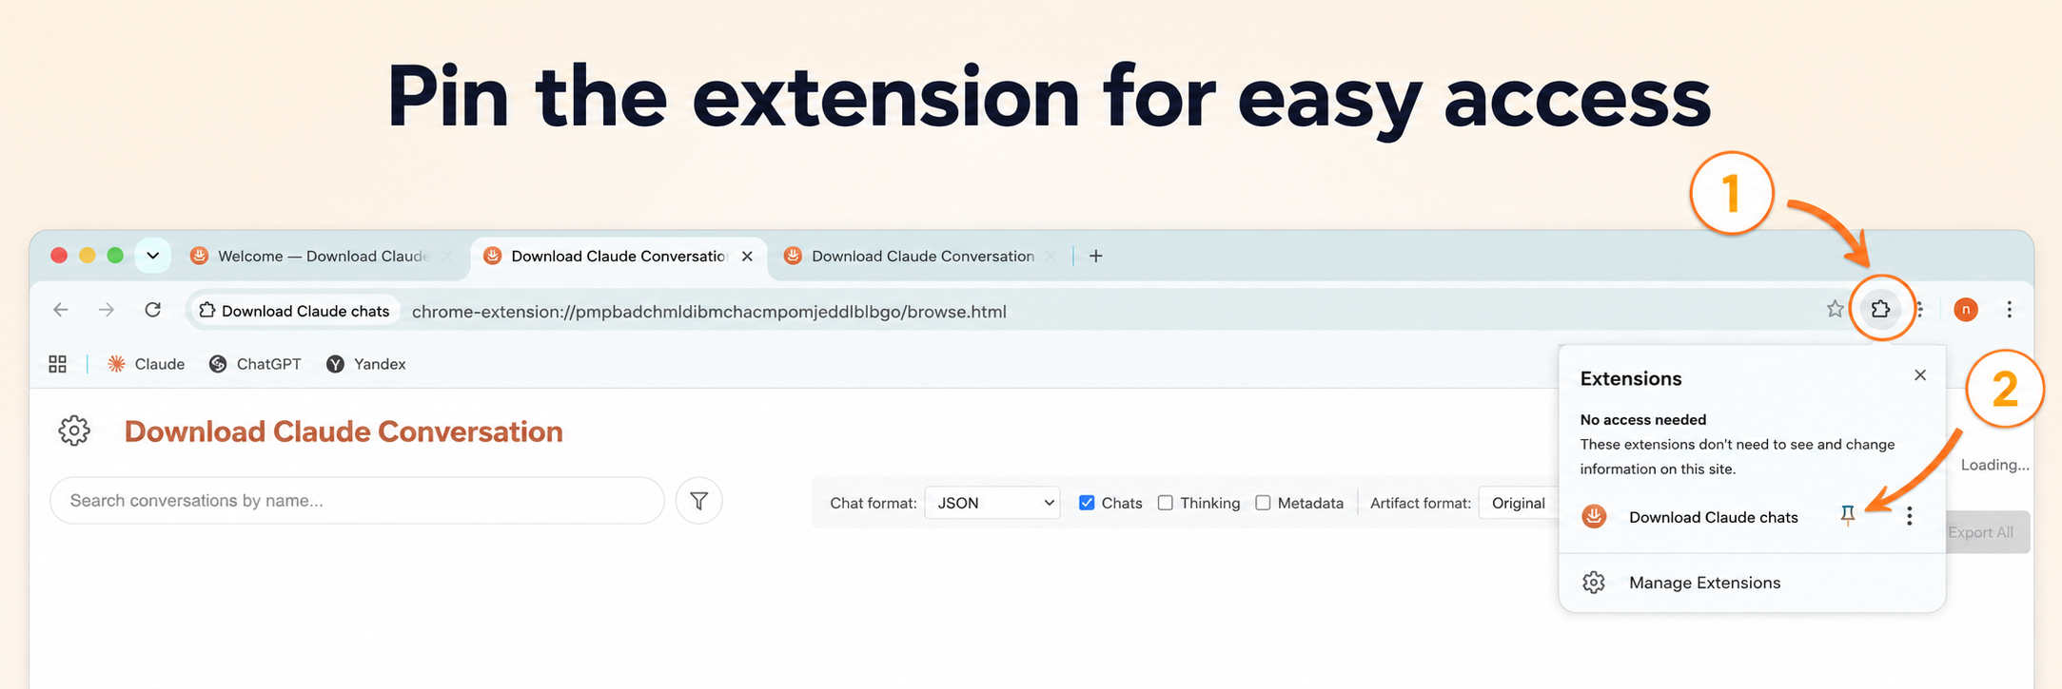Screen dimensions: 2062x689
Task: Uncheck the Chats checkbox
Action: pyautogui.click(x=1087, y=503)
